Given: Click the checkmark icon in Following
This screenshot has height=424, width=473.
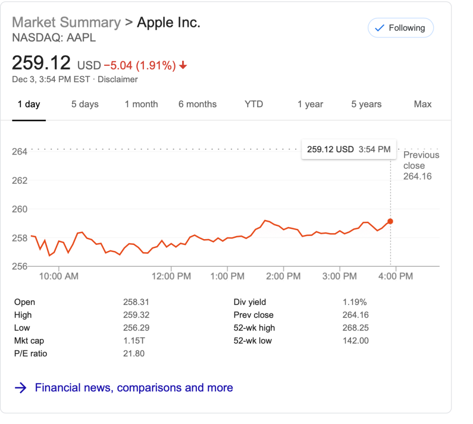Looking at the screenshot, I should (379, 28).
